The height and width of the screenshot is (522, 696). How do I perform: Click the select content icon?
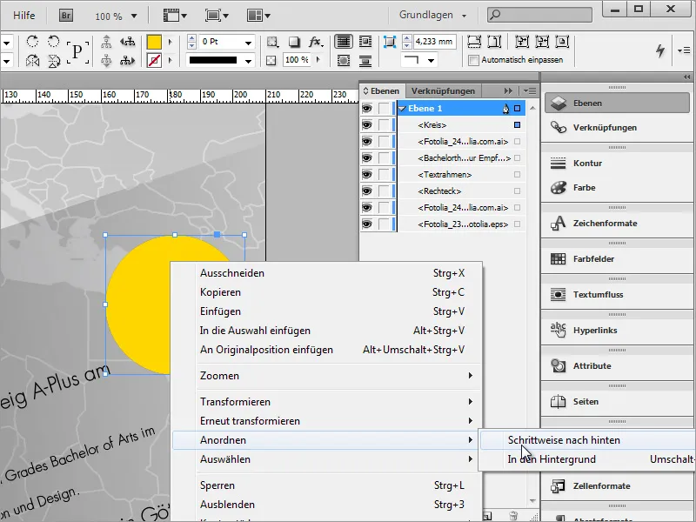(106, 60)
